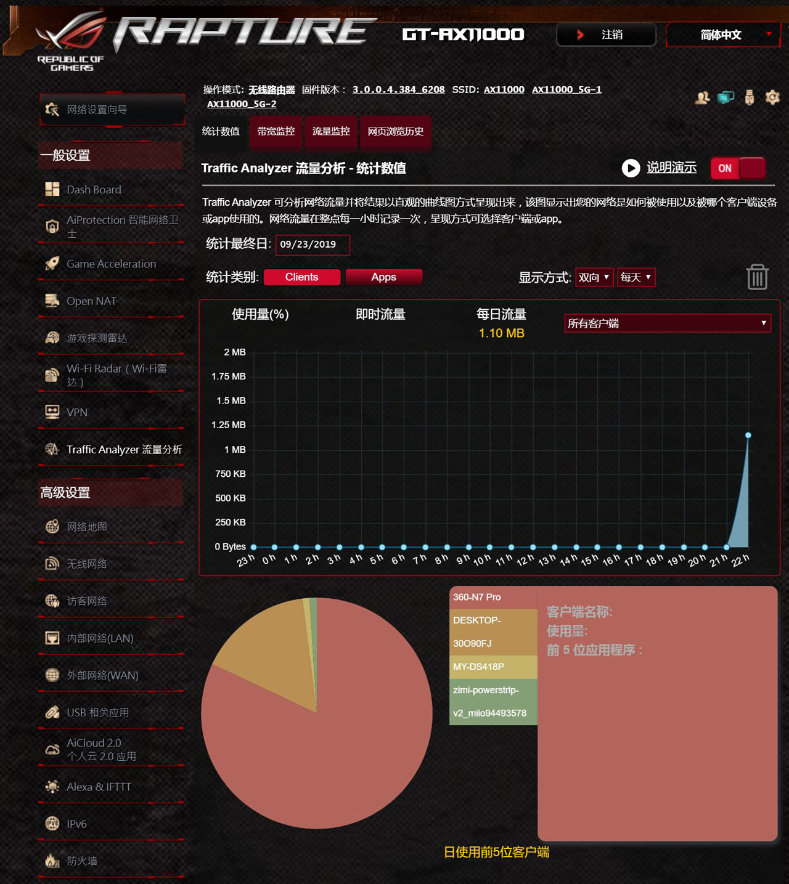Screen dimensions: 789x884
Task: Click the Dash Board sidebar icon
Action: click(52, 189)
